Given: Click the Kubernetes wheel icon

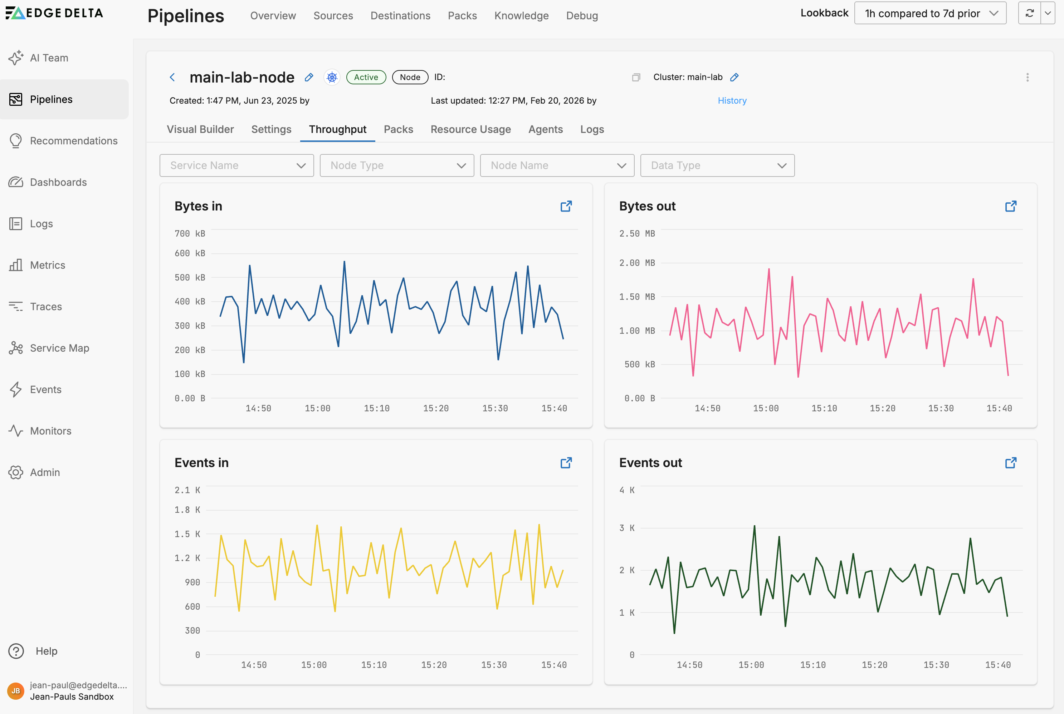Looking at the screenshot, I should 332,78.
